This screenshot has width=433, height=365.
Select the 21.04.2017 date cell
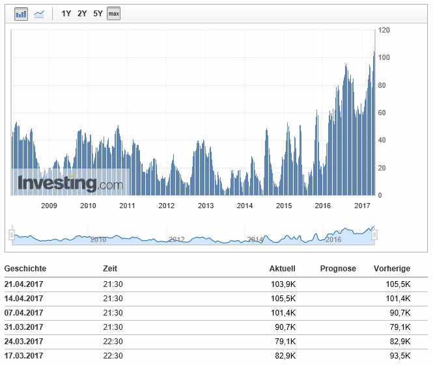23,284
